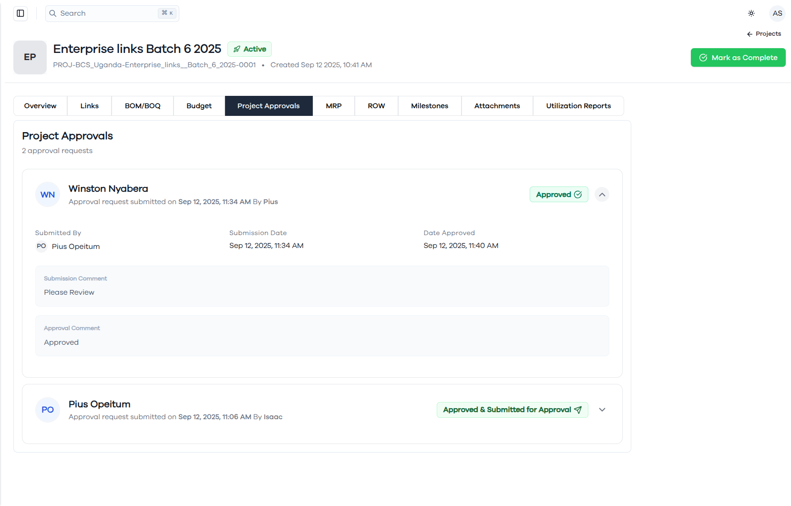Switch to the ROW tab
The width and height of the screenshot is (791, 506).
377,106
